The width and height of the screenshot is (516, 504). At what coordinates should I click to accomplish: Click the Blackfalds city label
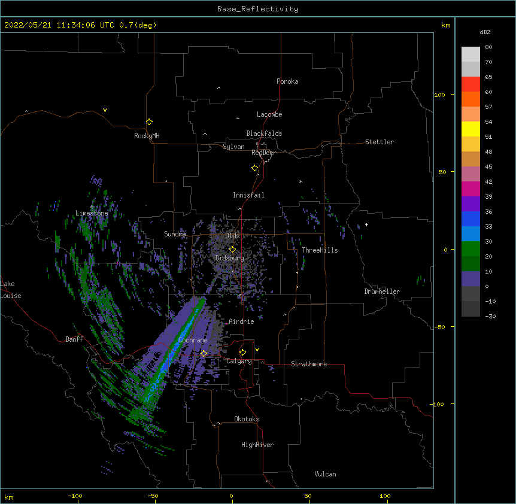264,133
